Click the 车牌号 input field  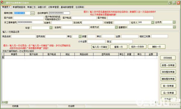62,23
